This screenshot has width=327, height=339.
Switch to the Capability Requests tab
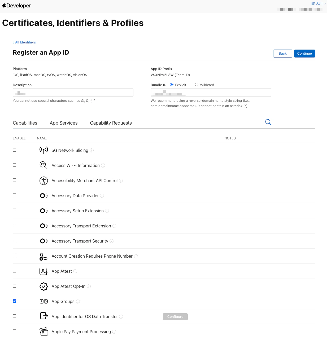coord(111,123)
